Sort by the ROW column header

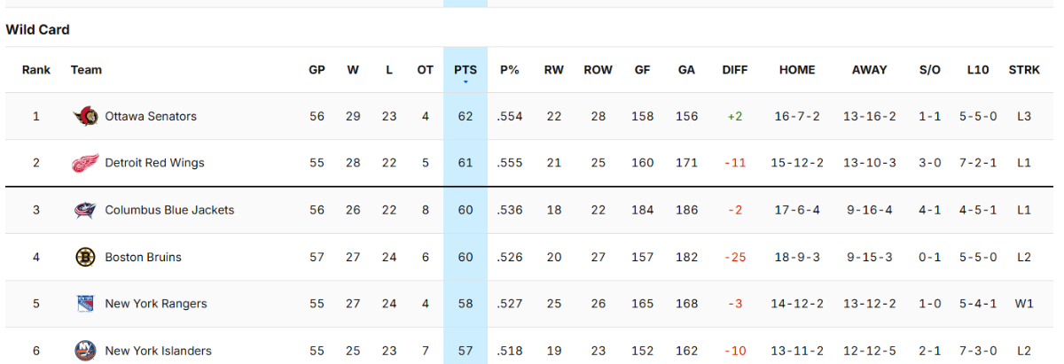click(x=598, y=70)
